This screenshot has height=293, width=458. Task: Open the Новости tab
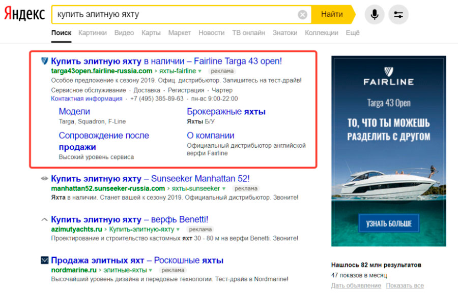pos(211,33)
